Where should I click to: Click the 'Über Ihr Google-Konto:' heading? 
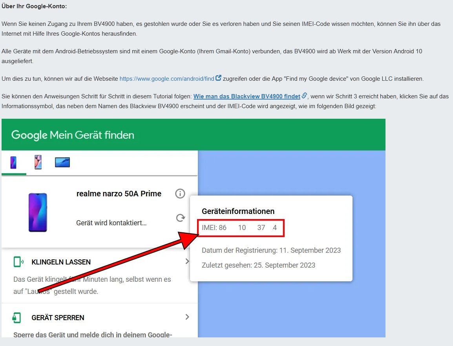click(34, 6)
